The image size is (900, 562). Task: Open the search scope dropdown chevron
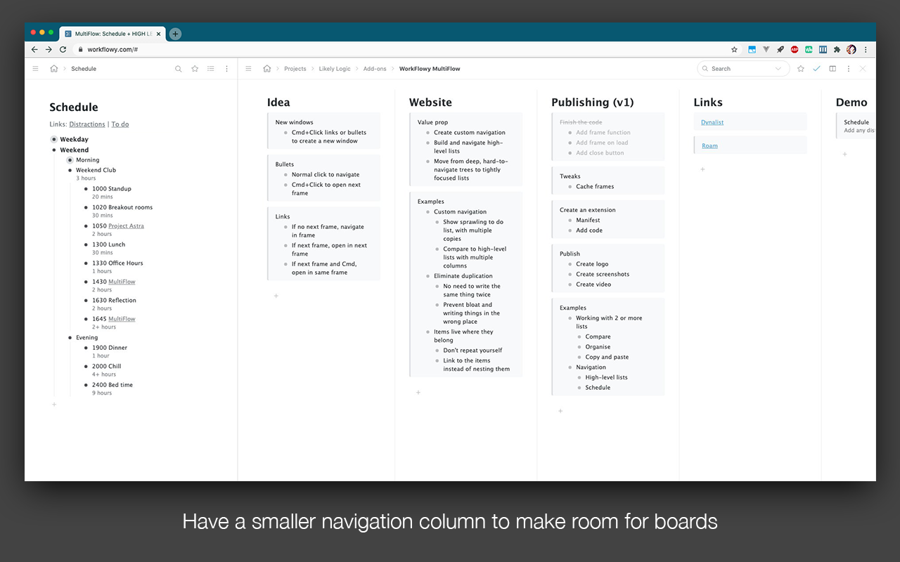[x=778, y=68]
